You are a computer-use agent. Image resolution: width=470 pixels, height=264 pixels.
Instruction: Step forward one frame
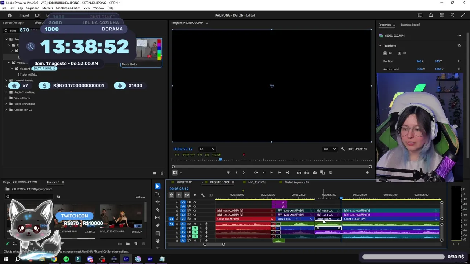point(279,172)
